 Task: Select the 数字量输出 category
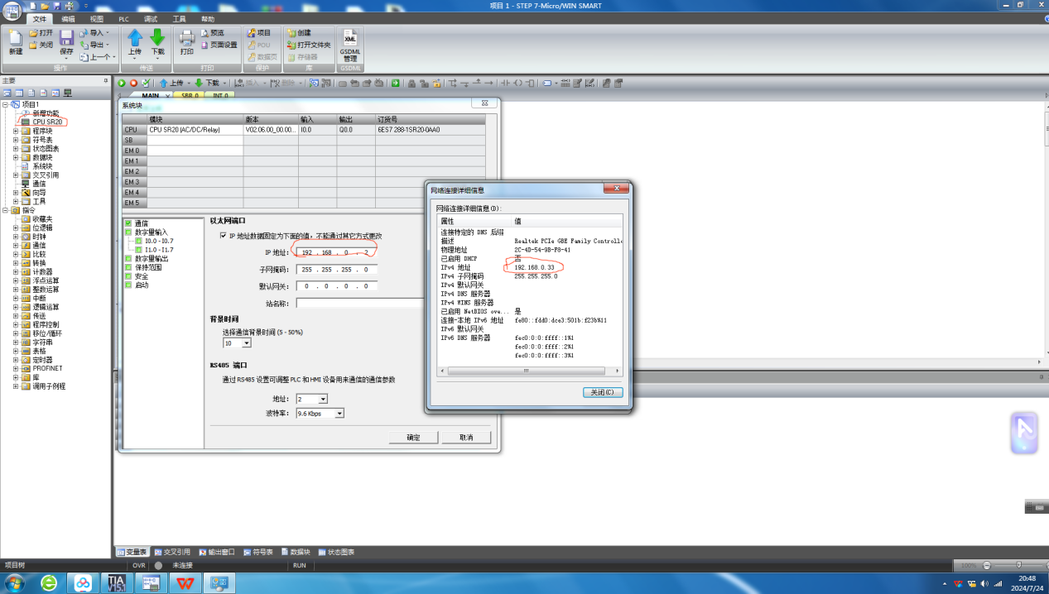tap(146, 259)
